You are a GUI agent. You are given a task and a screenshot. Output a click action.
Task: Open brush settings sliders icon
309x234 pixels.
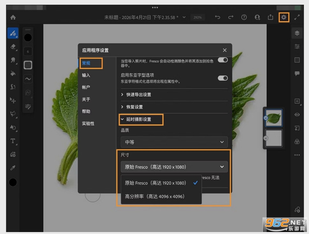click(28, 107)
